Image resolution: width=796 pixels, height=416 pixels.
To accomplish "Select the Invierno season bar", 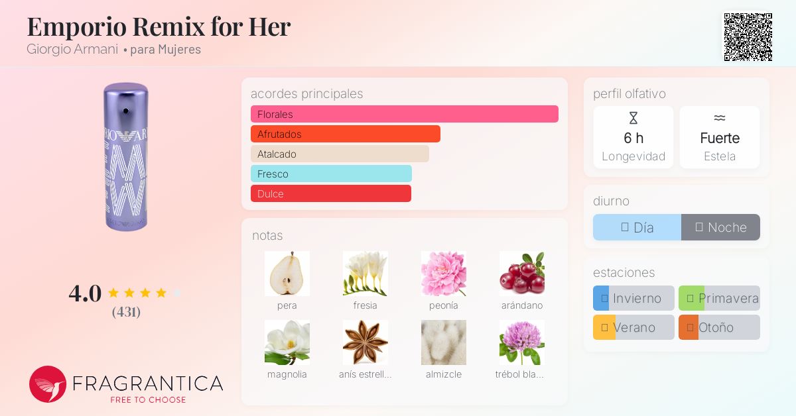I will pyautogui.click(x=633, y=298).
